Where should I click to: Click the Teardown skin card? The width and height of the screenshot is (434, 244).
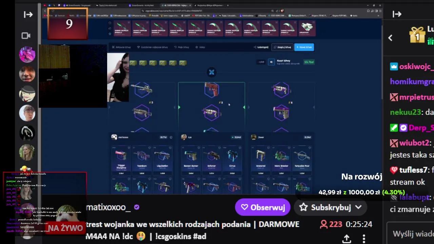click(x=142, y=160)
